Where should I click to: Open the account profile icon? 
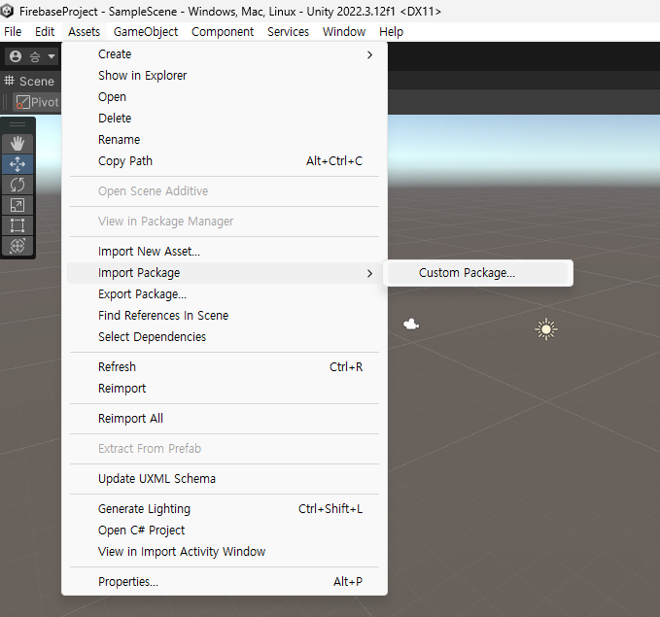tap(16, 56)
